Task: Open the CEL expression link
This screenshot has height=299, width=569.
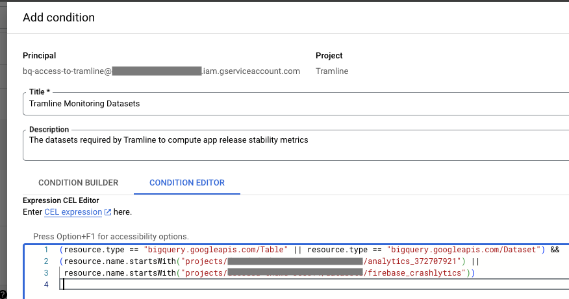Action: coord(73,212)
